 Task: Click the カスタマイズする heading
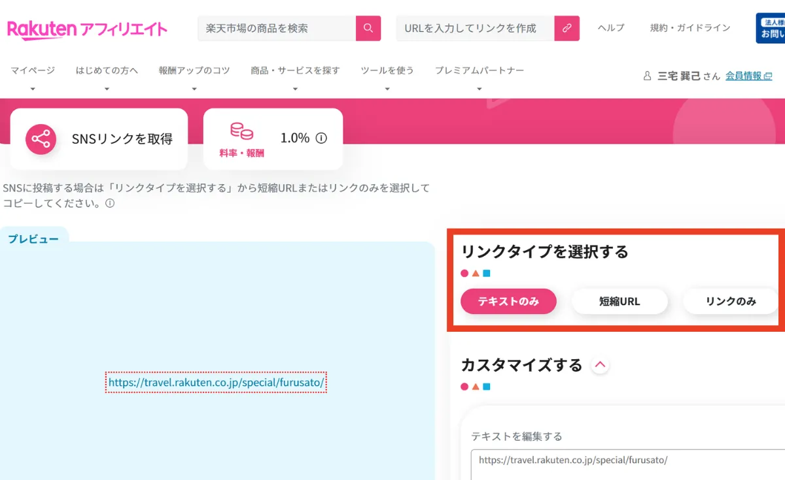(521, 365)
